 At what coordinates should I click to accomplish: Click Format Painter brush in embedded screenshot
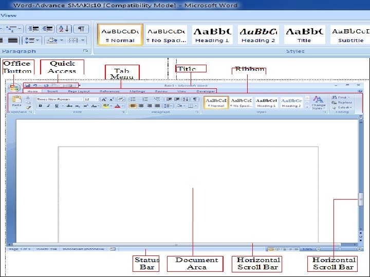(x=28, y=108)
